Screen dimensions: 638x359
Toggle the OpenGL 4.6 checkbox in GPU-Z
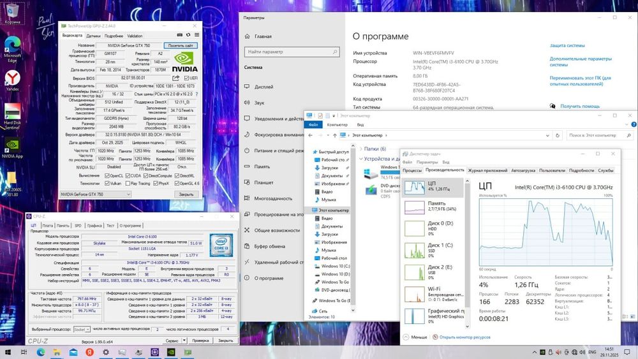pyautogui.click(x=177, y=184)
